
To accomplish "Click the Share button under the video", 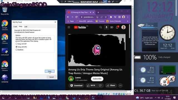I will click(x=111, y=86).
